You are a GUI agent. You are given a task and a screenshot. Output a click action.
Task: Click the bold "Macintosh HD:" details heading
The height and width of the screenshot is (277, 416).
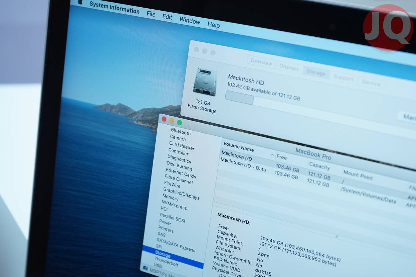coord(234,219)
